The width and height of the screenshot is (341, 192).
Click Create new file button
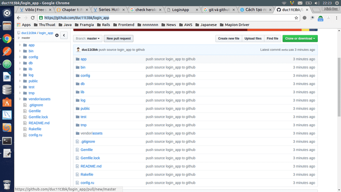click(229, 38)
